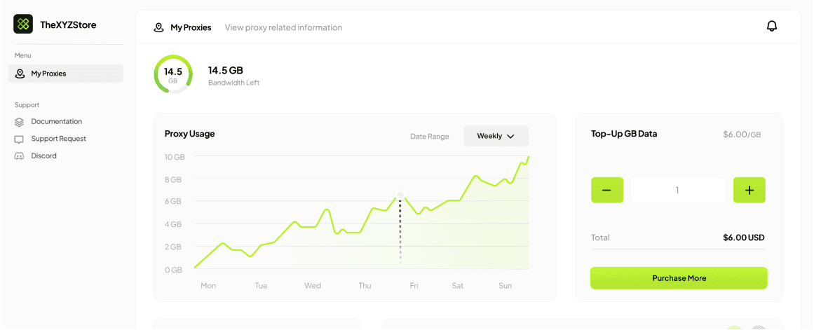Open notifications via the bell icon
Viewport: 814px width, 330px height.
tap(772, 27)
